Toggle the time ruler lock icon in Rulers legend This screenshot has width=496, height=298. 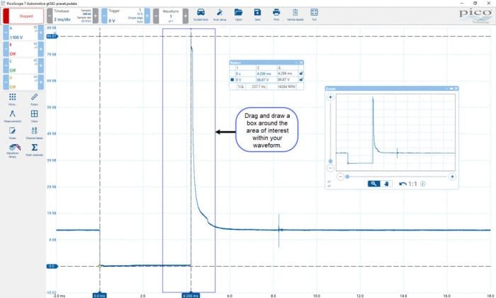pos(301,74)
